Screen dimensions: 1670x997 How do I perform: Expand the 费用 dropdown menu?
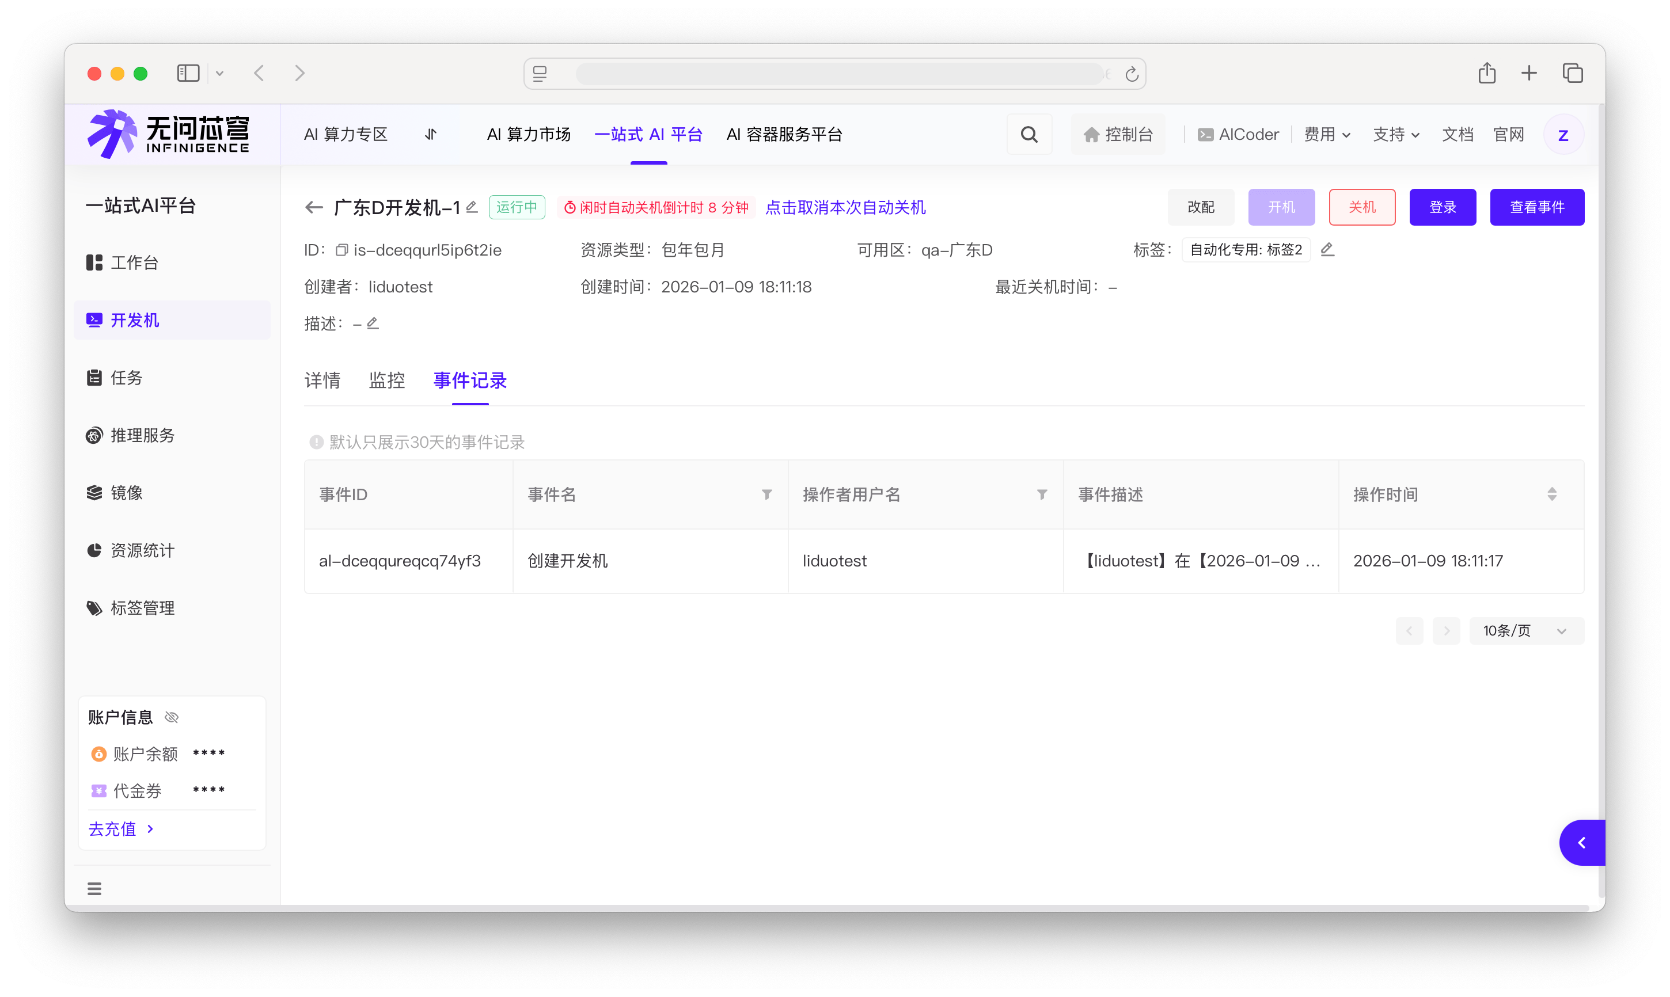[x=1327, y=135]
